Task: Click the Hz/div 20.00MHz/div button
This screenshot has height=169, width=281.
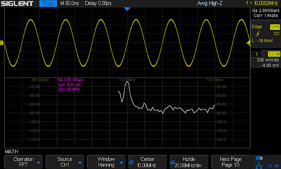Action: tap(189, 162)
